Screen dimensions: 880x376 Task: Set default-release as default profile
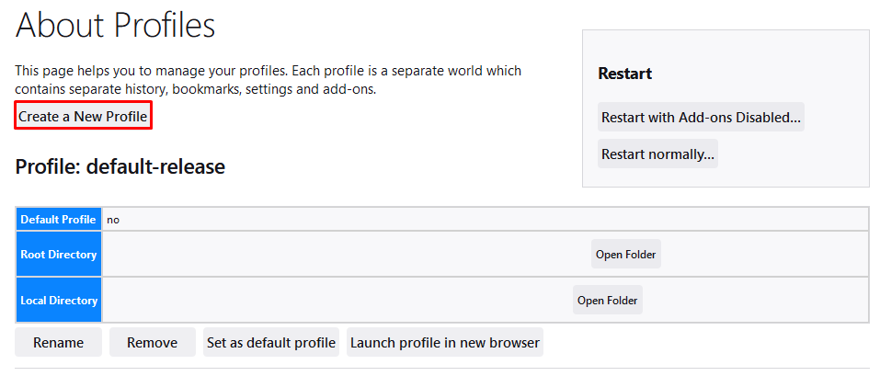click(270, 343)
